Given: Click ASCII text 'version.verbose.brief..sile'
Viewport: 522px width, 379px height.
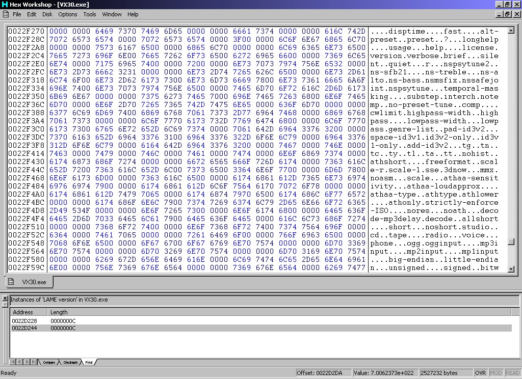Looking at the screenshot, I should (434, 56).
